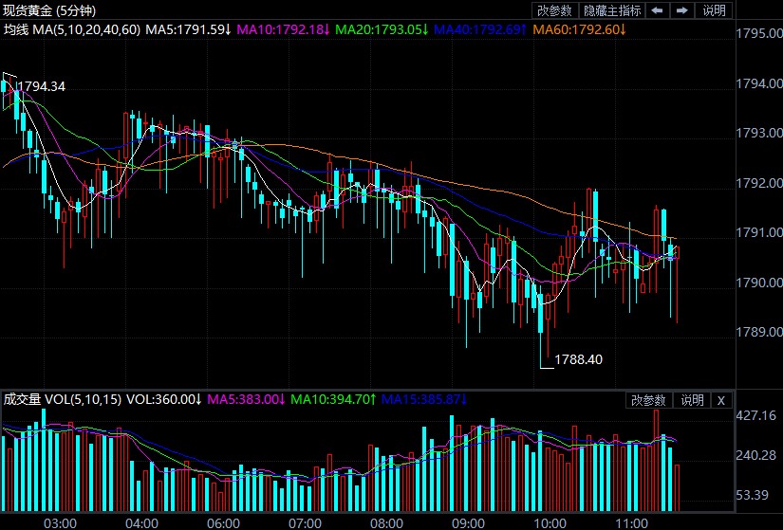
Task: Close the volume panel with X
Action: coord(720,400)
